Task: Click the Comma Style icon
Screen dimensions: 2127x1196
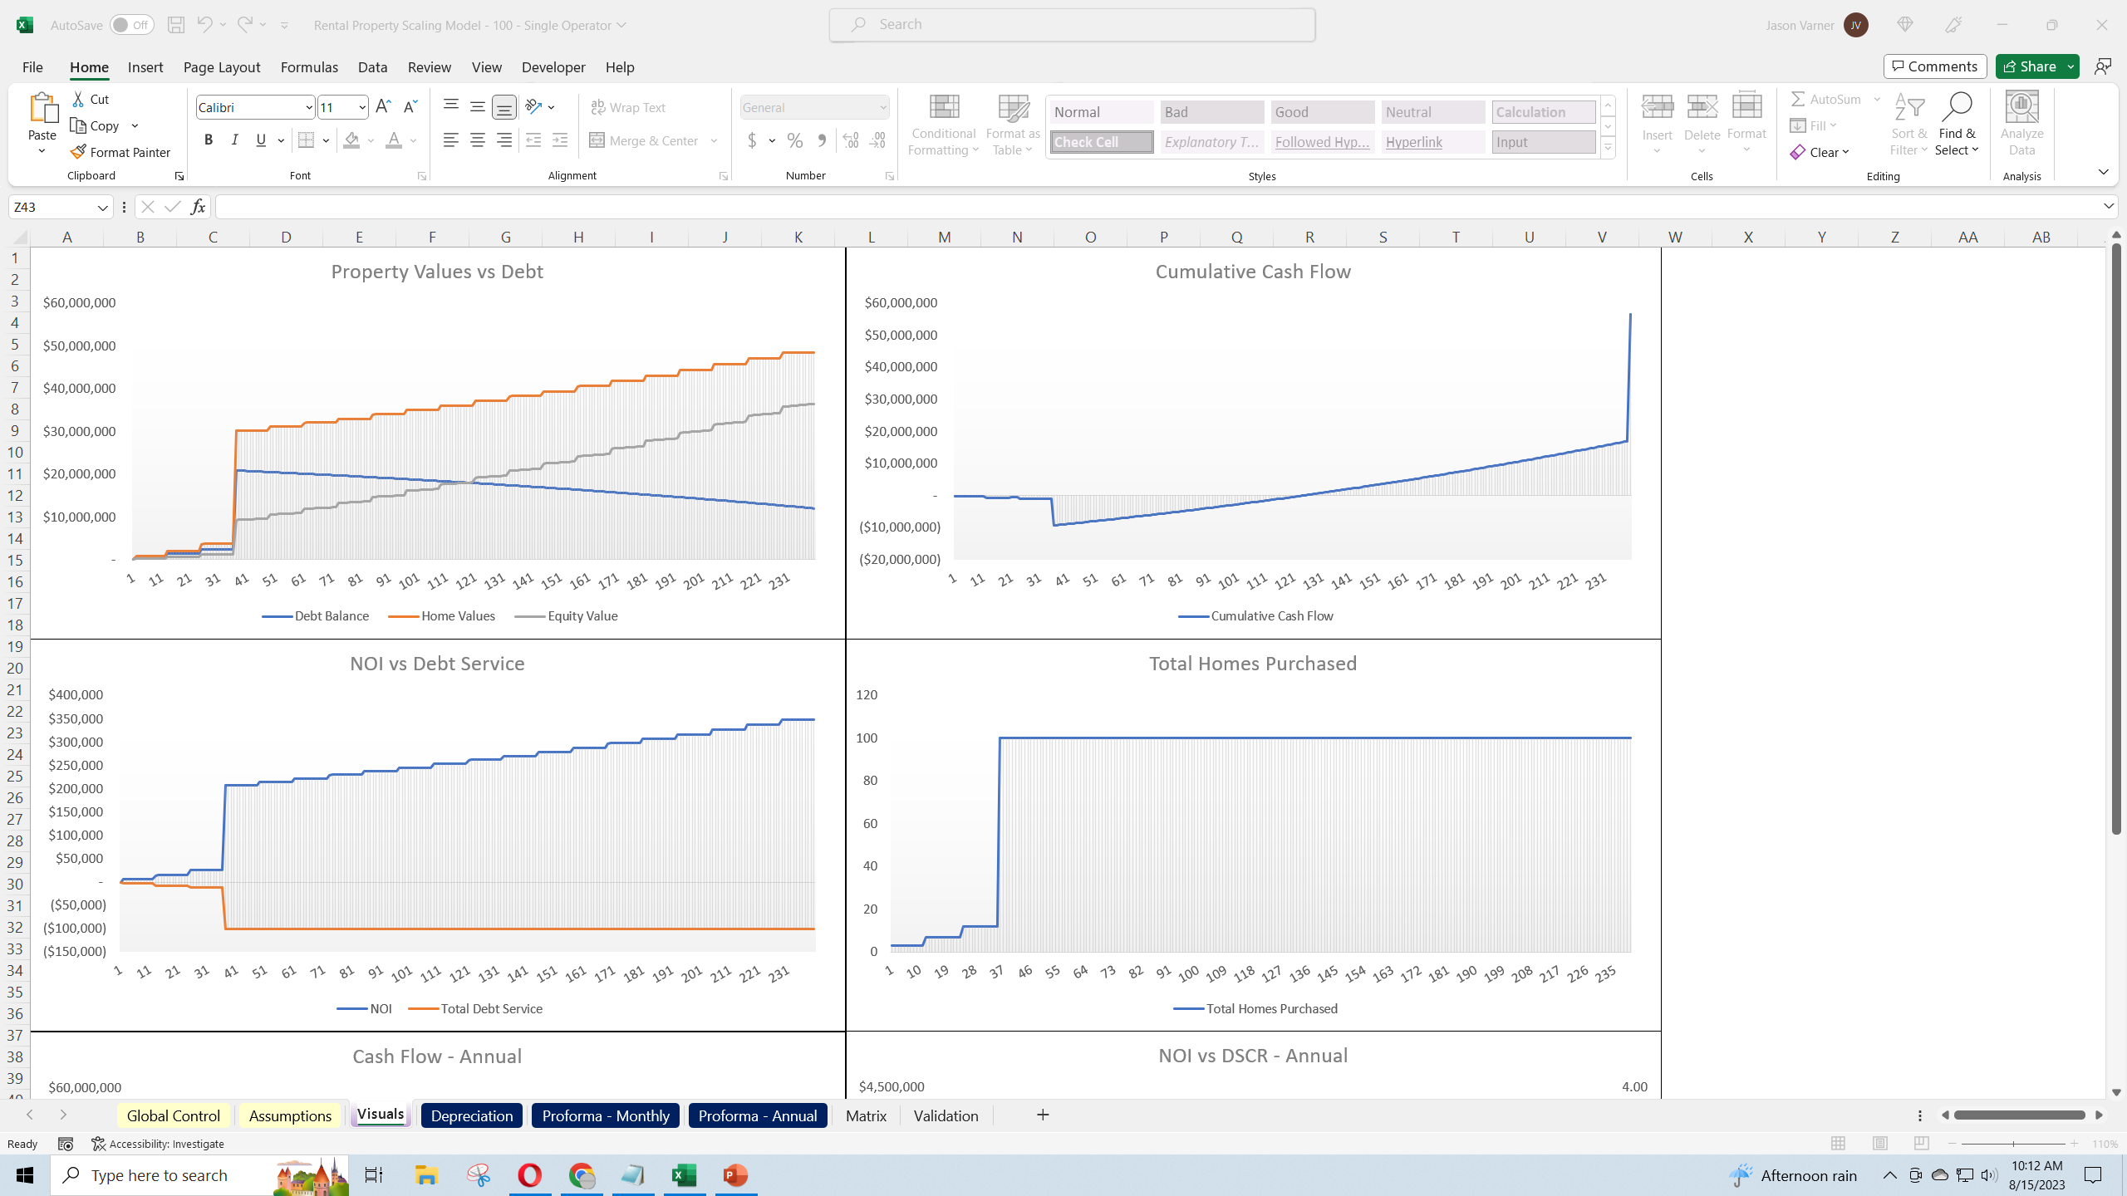Action: coord(822,140)
